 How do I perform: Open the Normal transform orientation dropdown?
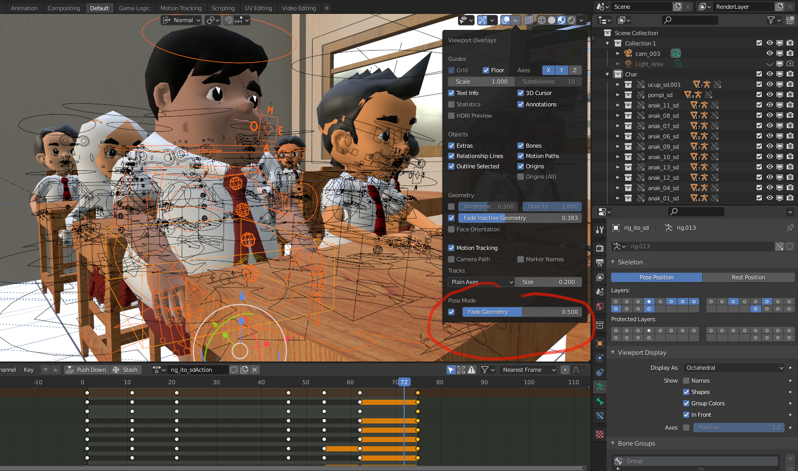[x=181, y=20]
